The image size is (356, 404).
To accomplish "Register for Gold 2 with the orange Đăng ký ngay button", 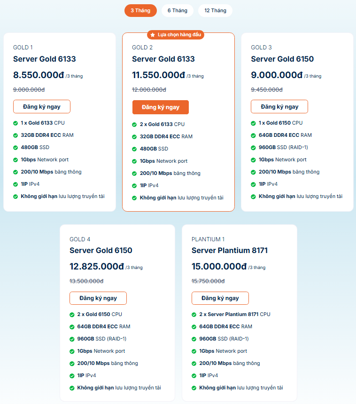I will coord(160,107).
